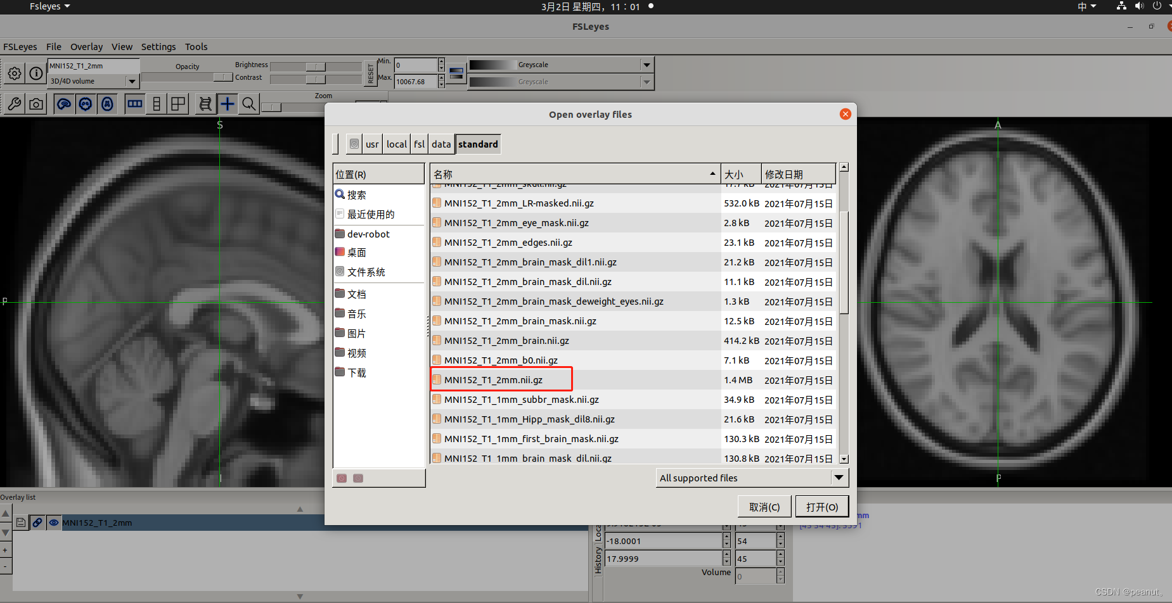Show overlay information panel
Image resolution: width=1172 pixels, height=603 pixels.
pyautogui.click(x=36, y=73)
